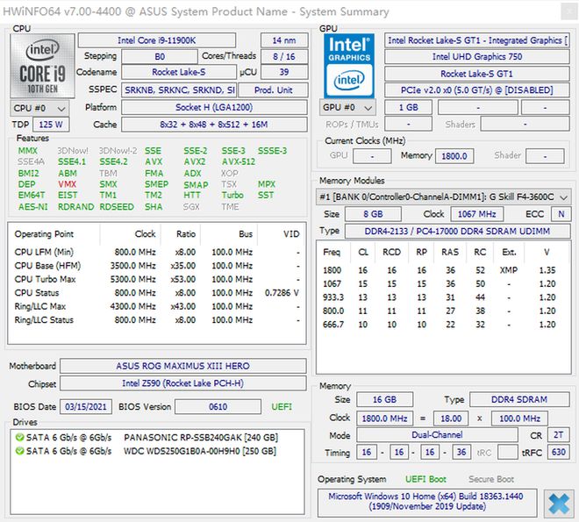Screen dimensions: 579x522
Task: Click the BIOS date 03/15/2021
Action: coord(86,407)
